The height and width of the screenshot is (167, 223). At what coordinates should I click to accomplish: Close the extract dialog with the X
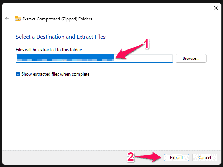tap(215, 8)
